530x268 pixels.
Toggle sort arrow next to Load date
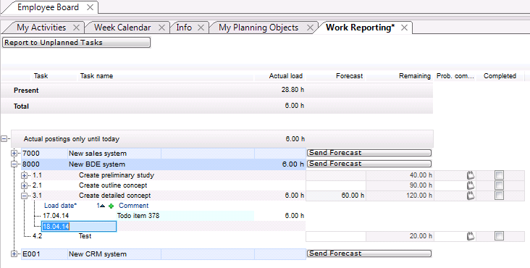click(102, 206)
